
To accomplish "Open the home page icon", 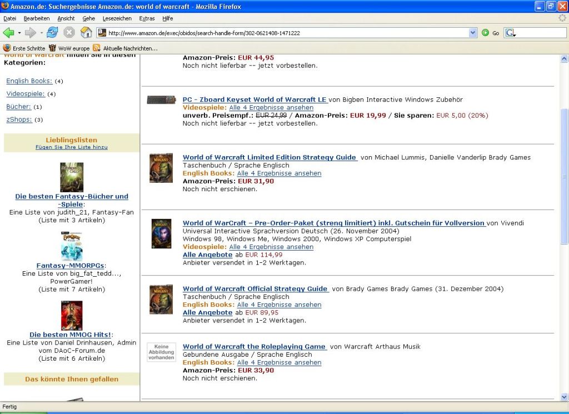I will coord(86,32).
